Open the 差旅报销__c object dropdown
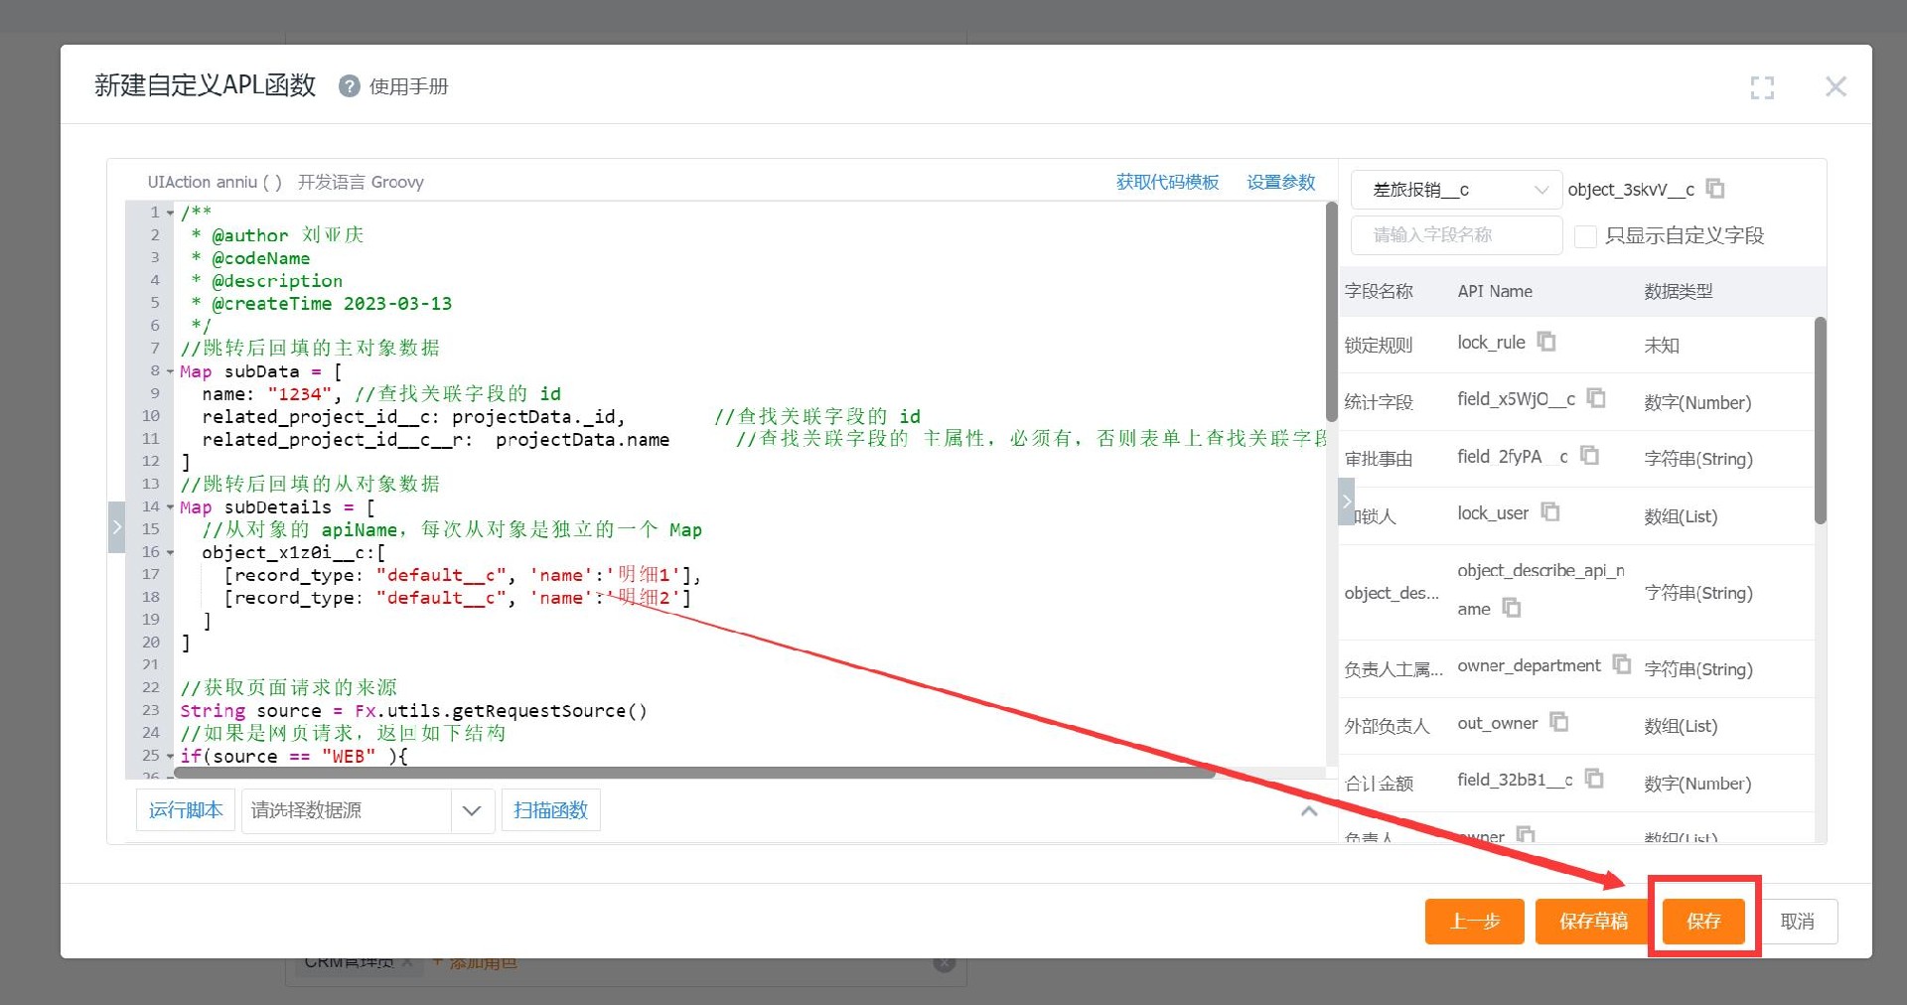The width and height of the screenshot is (1907, 1005). pyautogui.click(x=1456, y=190)
